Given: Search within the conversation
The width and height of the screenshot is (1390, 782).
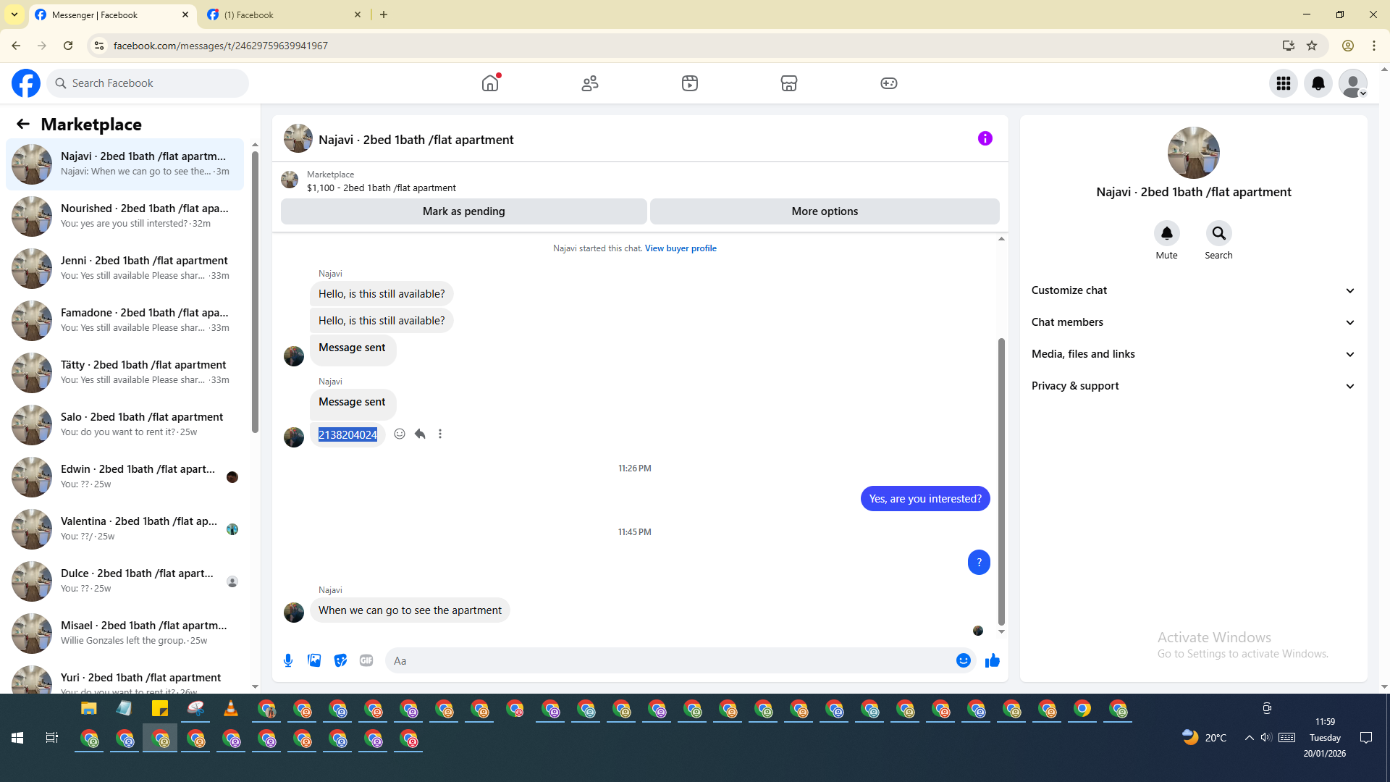Looking at the screenshot, I should point(1219,233).
